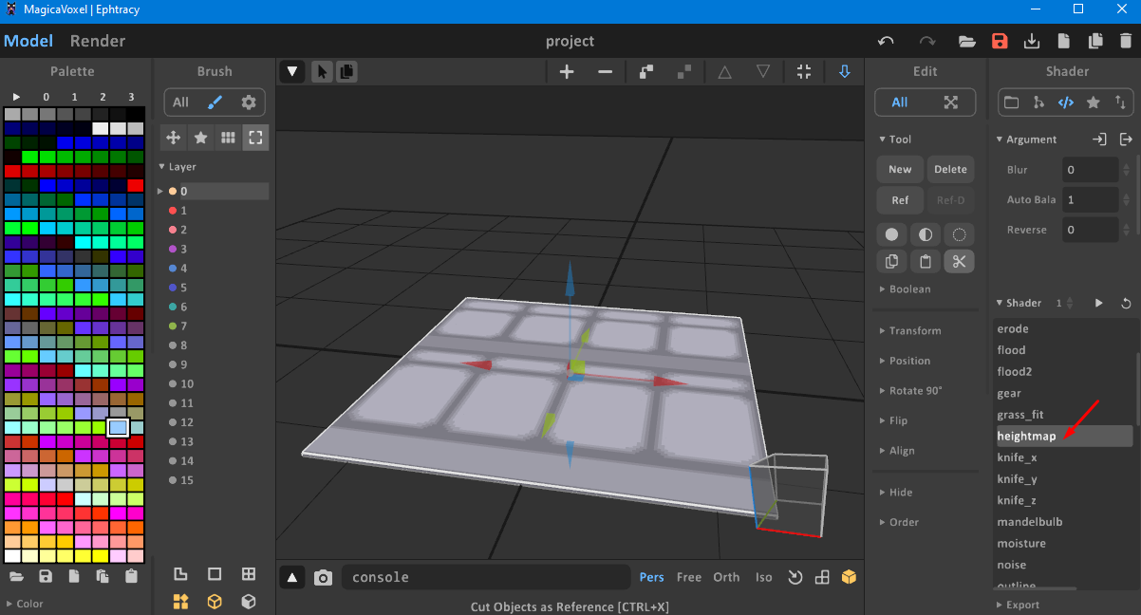Click the reset camera rotate icon
The image size is (1141, 615).
(795, 577)
